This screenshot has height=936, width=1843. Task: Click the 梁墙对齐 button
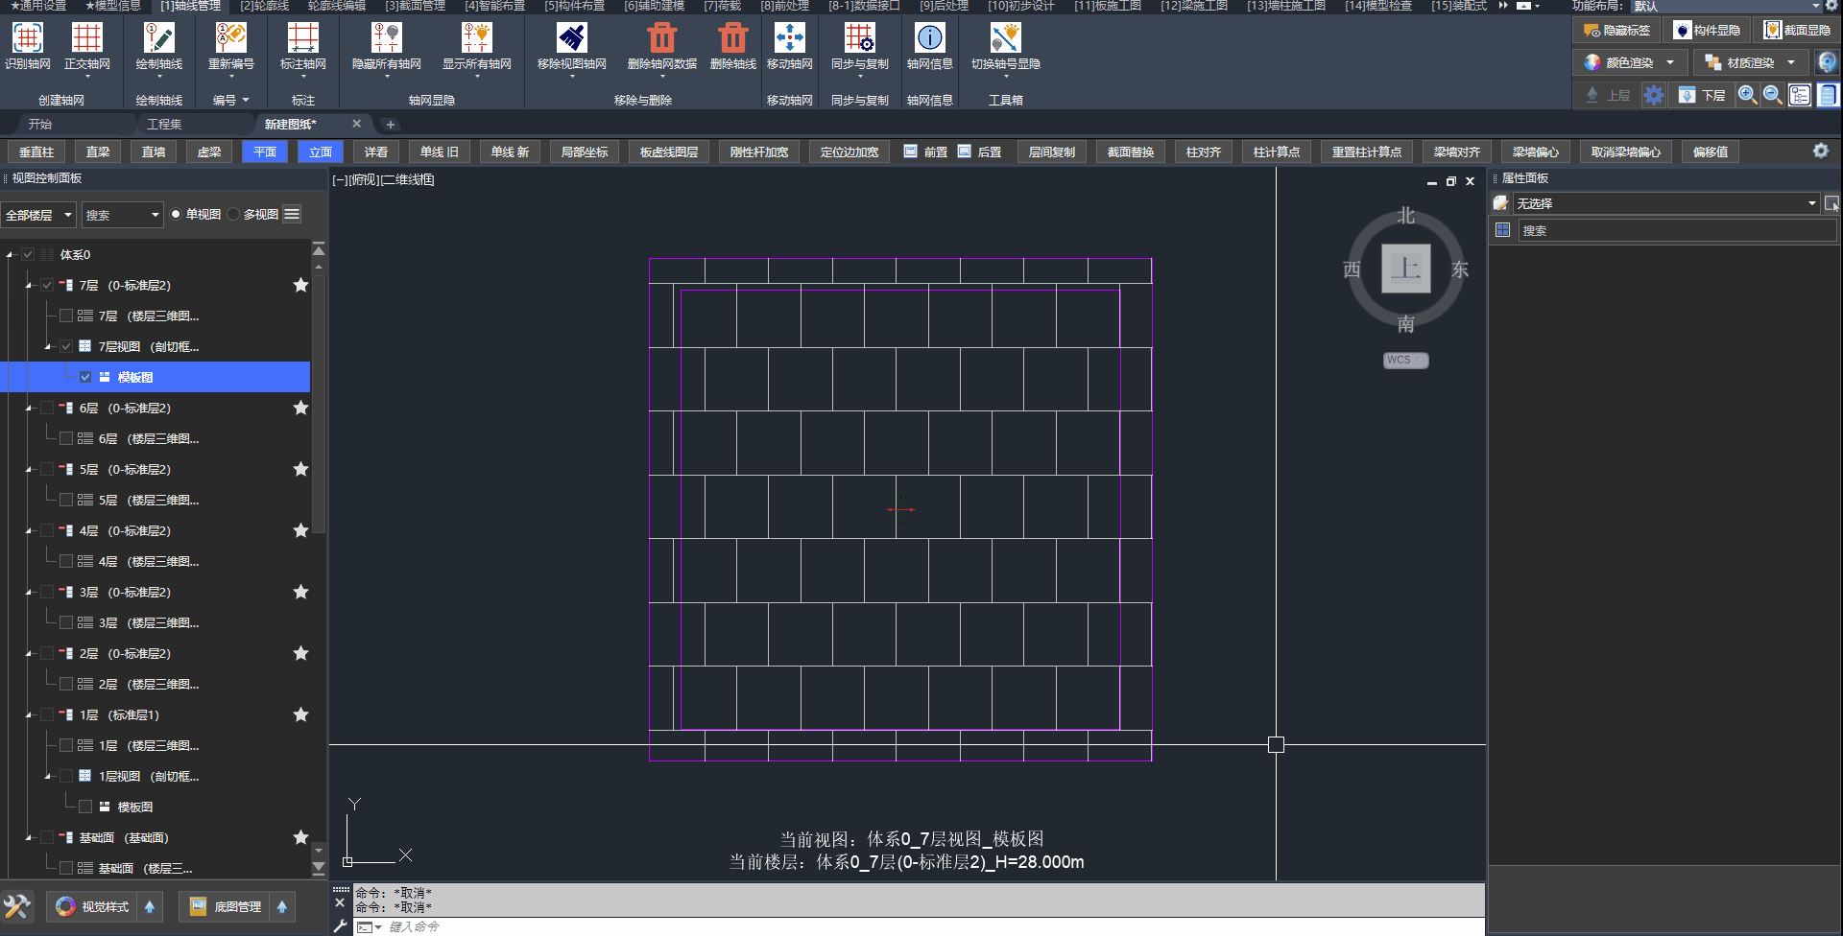pyautogui.click(x=1456, y=152)
